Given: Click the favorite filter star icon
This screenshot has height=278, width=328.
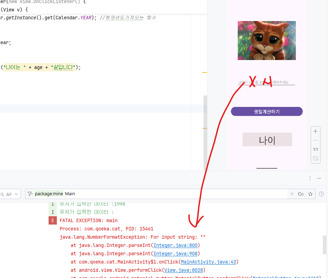Looking at the screenshot, I should 310,194.
